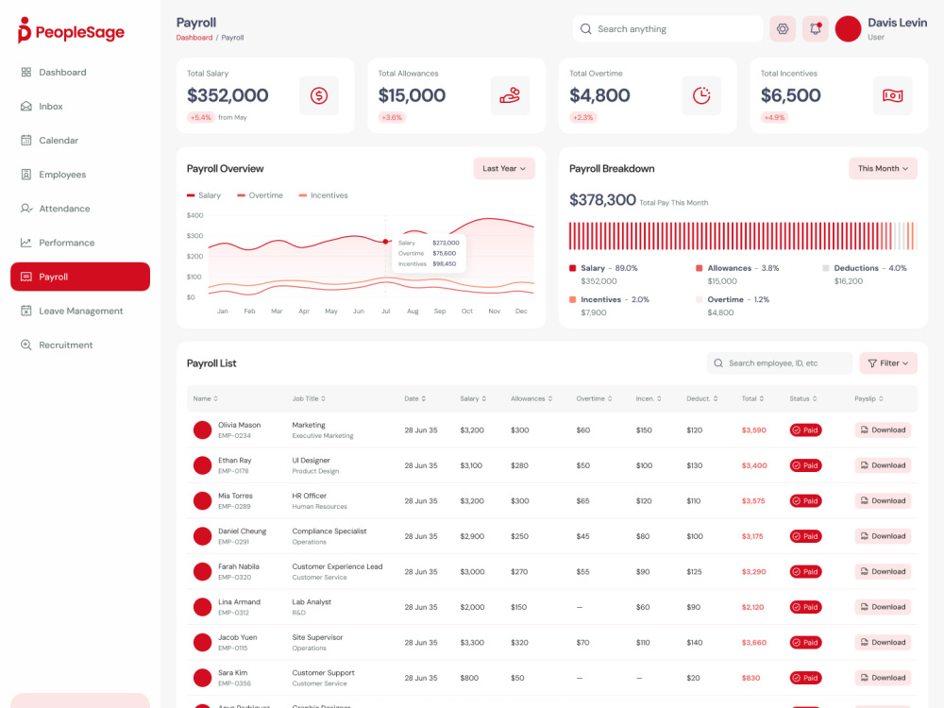Click Lina Armand's avatar
This screenshot has height=708, width=944.
pyautogui.click(x=202, y=607)
